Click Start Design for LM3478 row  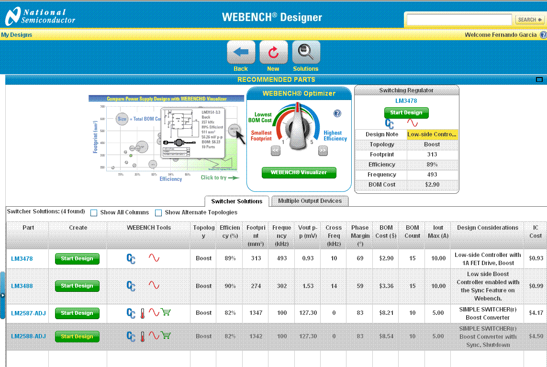tap(77, 259)
